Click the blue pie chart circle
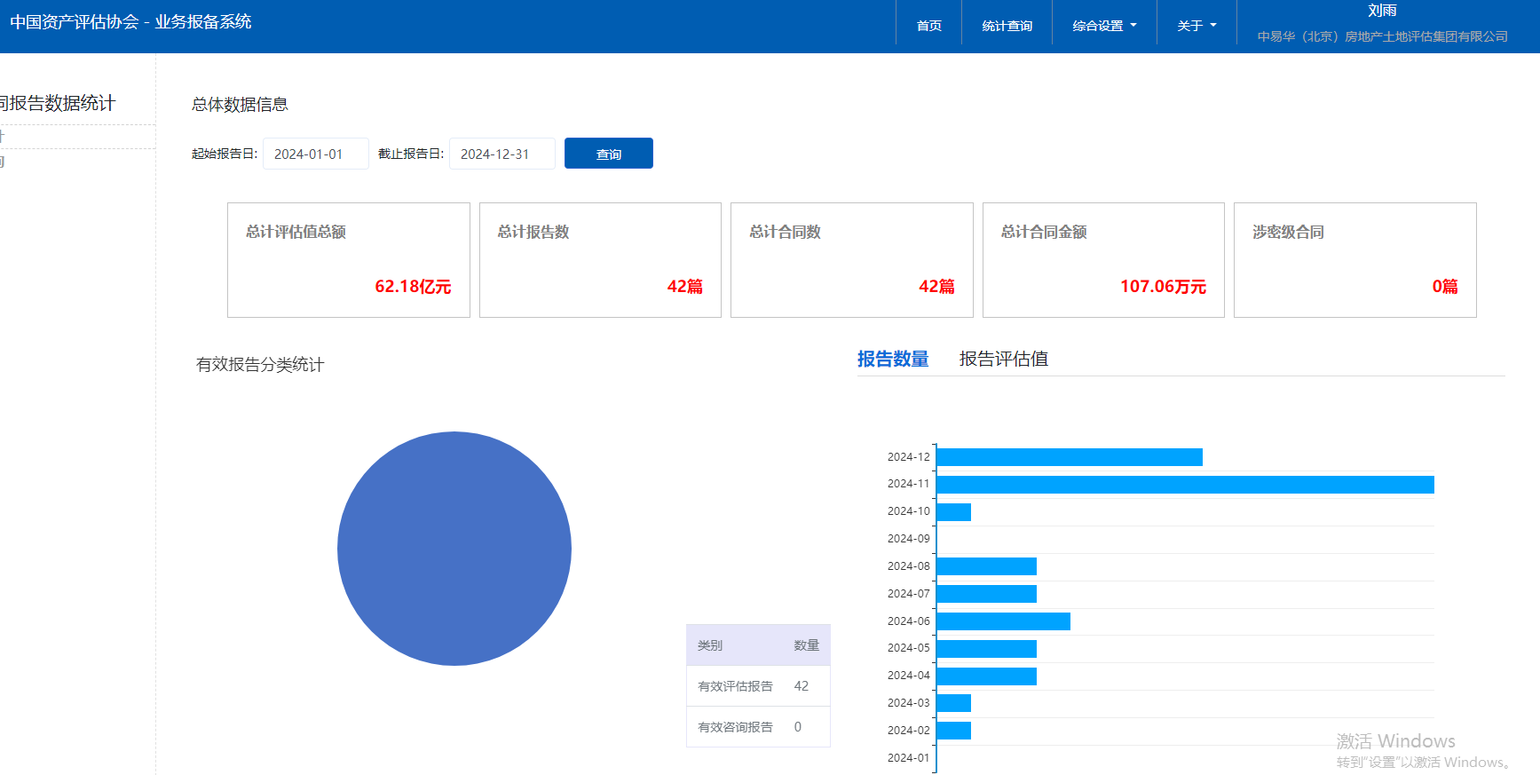Screen dimensions: 1540x775 454,549
